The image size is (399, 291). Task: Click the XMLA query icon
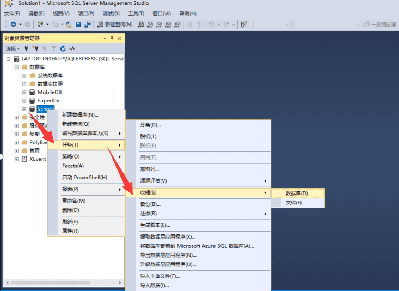[x=168, y=25]
